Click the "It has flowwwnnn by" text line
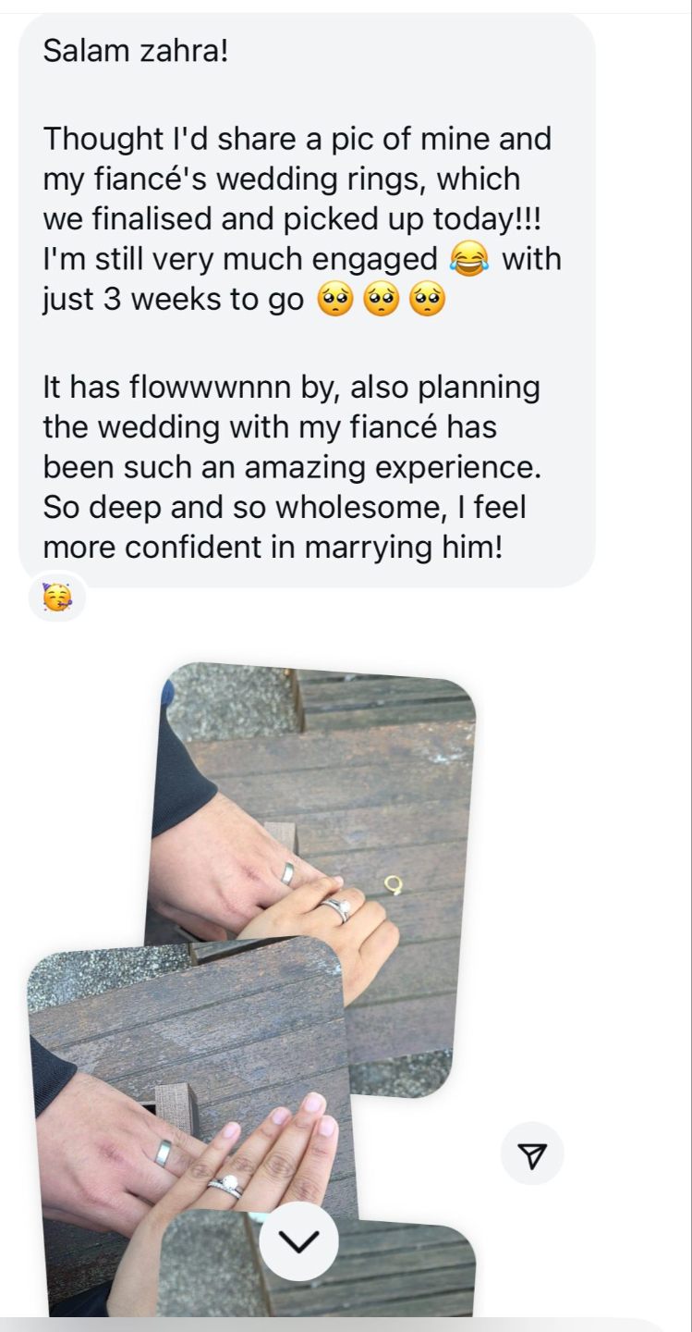692x1332 pixels. coord(291,388)
